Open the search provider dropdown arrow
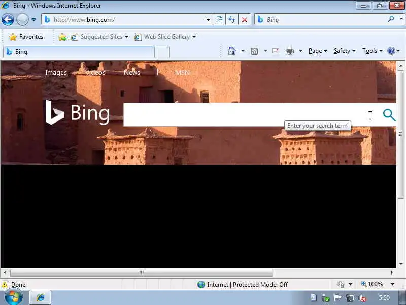 tap(401, 19)
